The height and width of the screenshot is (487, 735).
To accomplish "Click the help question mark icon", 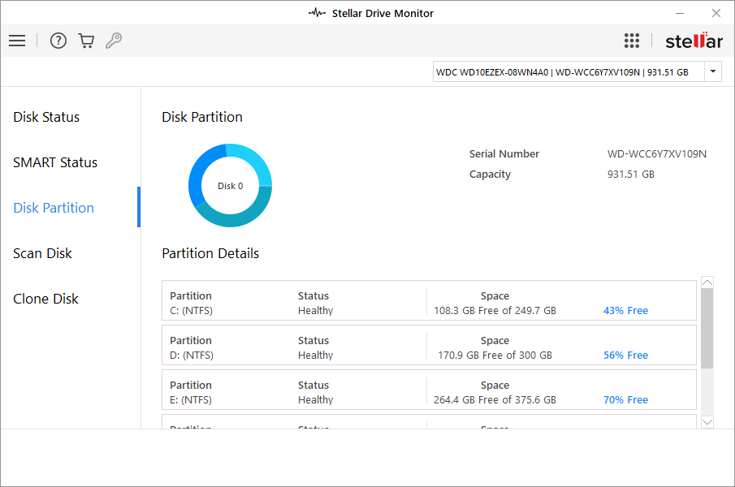I will tap(58, 41).
